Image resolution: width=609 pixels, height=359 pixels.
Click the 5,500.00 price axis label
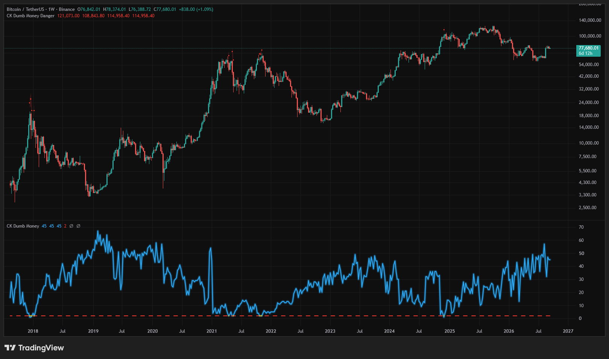(588, 171)
